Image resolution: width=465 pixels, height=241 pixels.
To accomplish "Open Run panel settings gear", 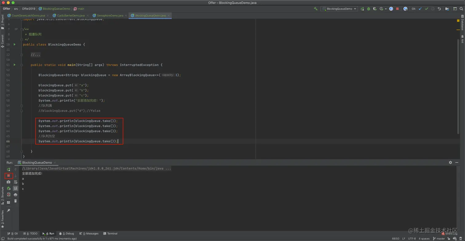I will coord(450,163).
